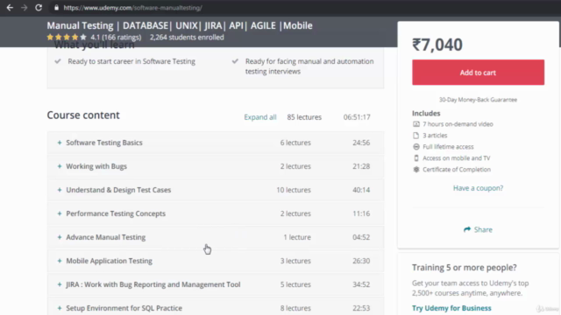Click the share arrow icon
The height and width of the screenshot is (315, 561).
click(x=467, y=229)
